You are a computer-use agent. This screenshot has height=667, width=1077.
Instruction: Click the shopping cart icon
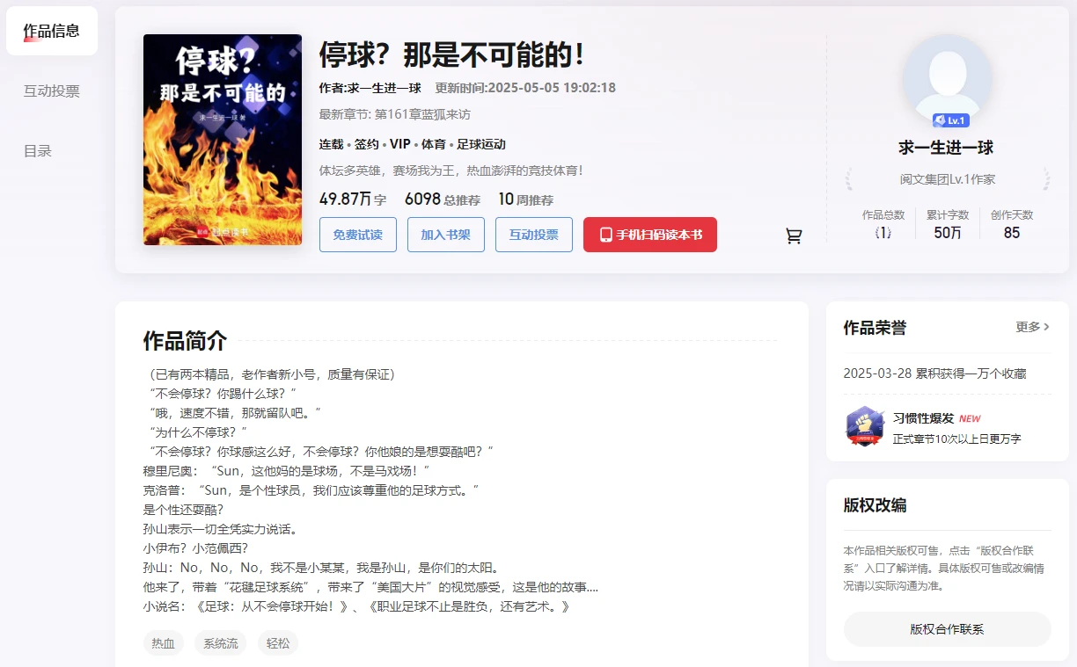point(794,236)
